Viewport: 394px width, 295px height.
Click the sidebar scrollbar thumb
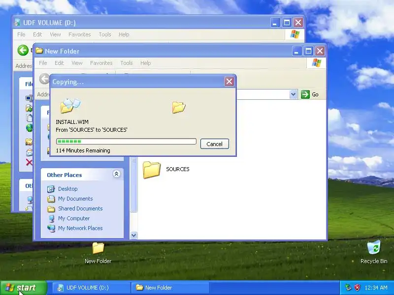[x=133, y=184]
